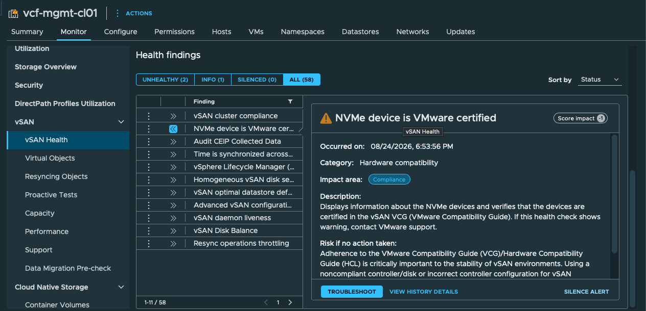Image resolution: width=646 pixels, height=311 pixels.
Task: Open the Namespaces tab
Action: pos(303,32)
